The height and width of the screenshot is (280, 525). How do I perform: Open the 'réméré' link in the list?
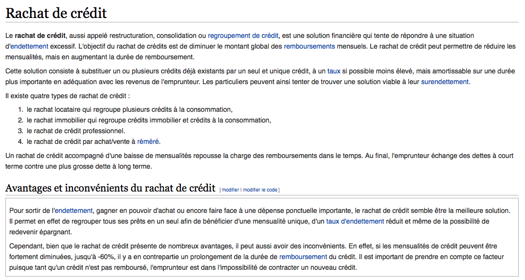148,141
